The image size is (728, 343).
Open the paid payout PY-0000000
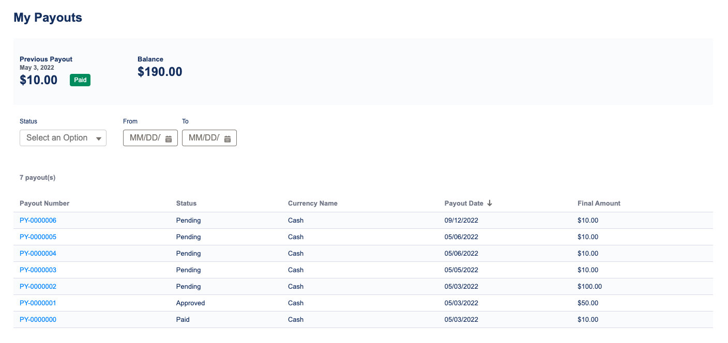[x=38, y=320]
